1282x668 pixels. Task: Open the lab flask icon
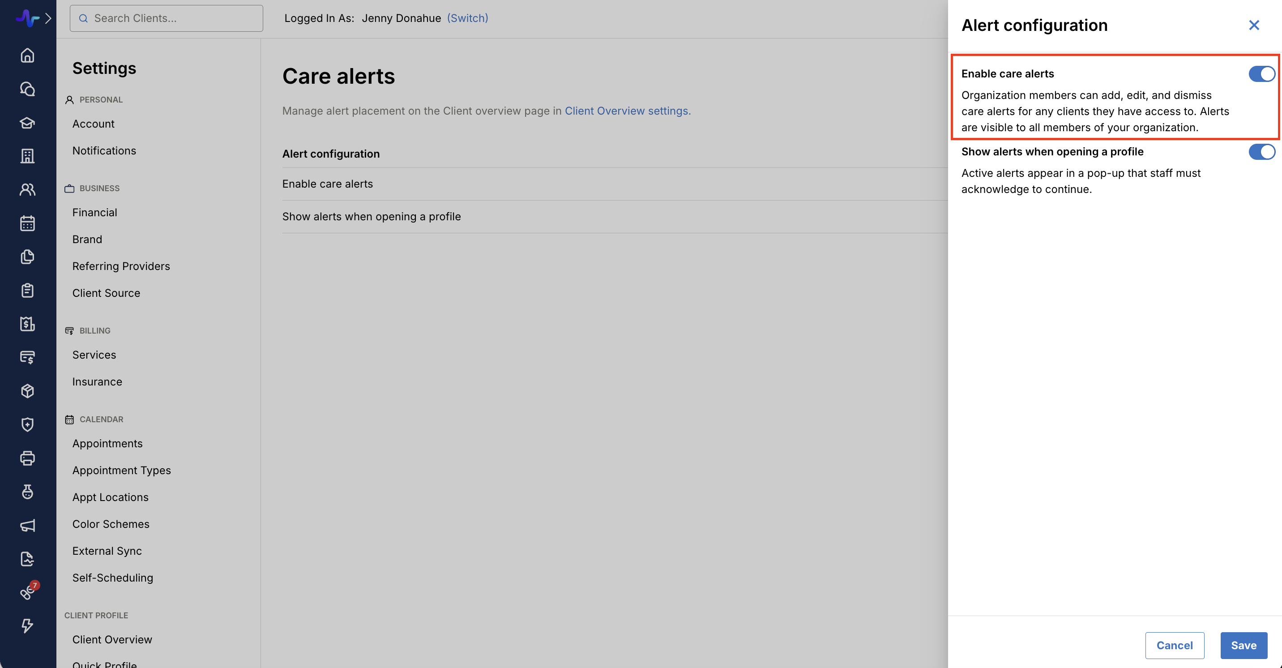(x=27, y=492)
